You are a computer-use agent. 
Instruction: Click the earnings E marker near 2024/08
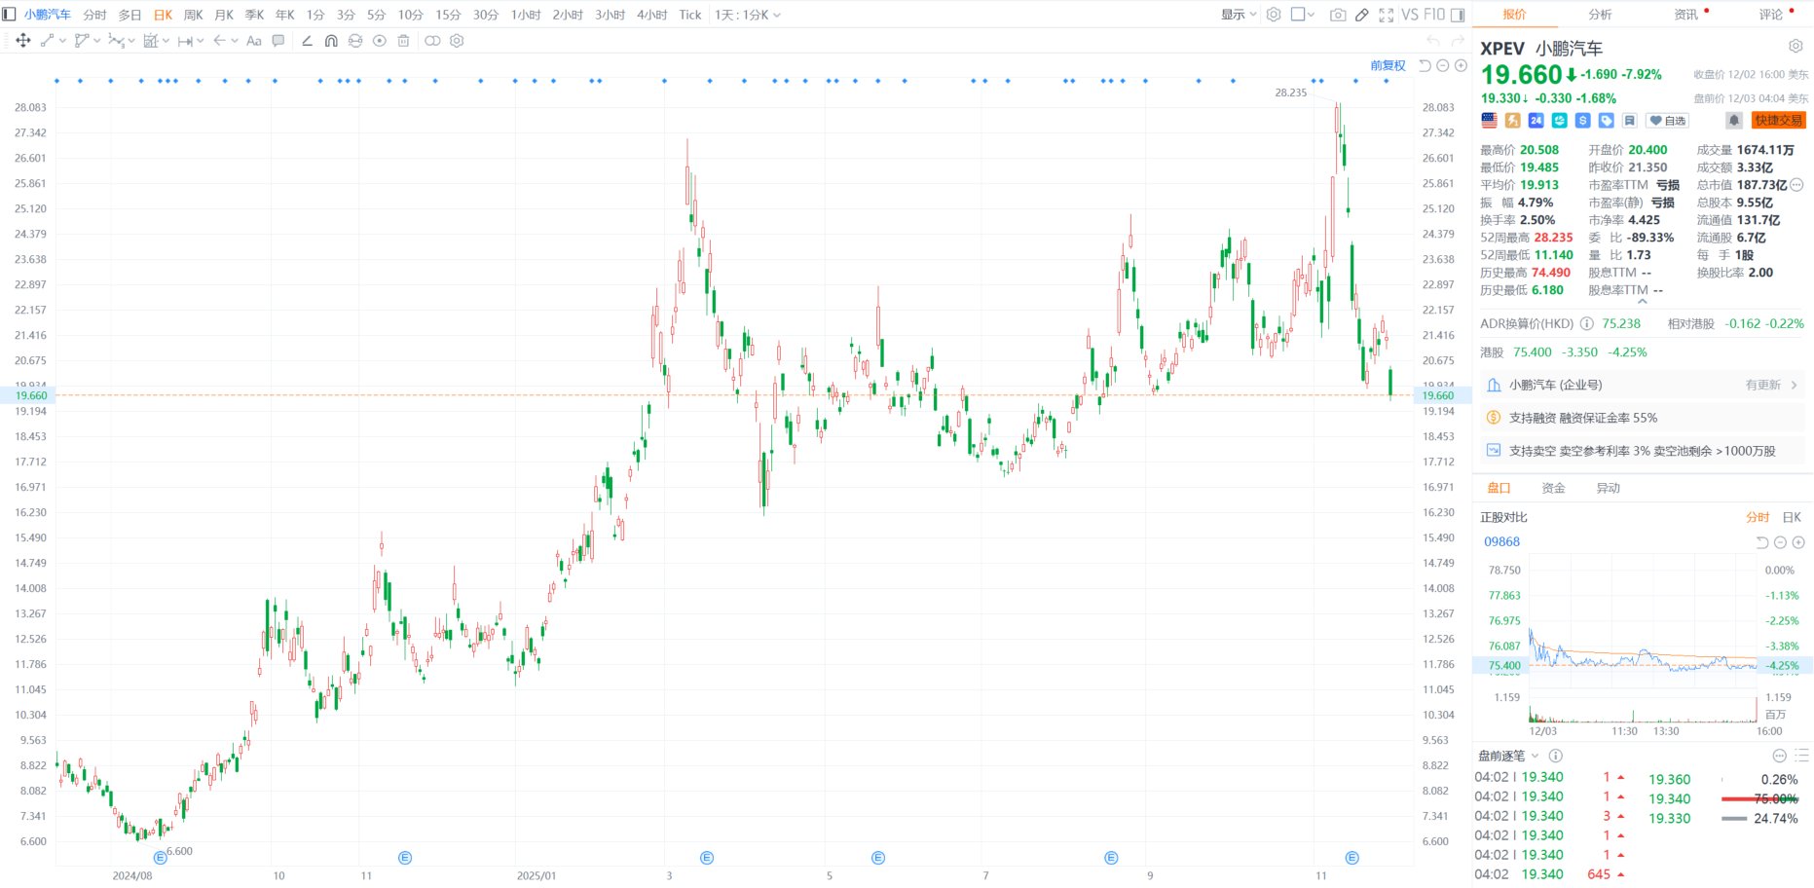(x=161, y=858)
